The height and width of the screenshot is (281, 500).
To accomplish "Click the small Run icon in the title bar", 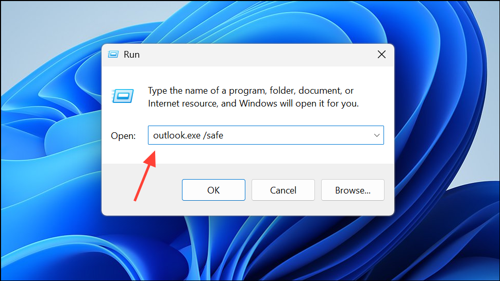I will point(113,55).
